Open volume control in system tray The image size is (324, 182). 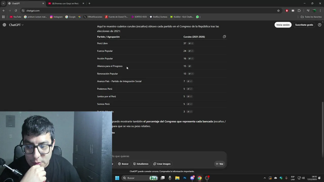pyautogui.click(x=303, y=178)
